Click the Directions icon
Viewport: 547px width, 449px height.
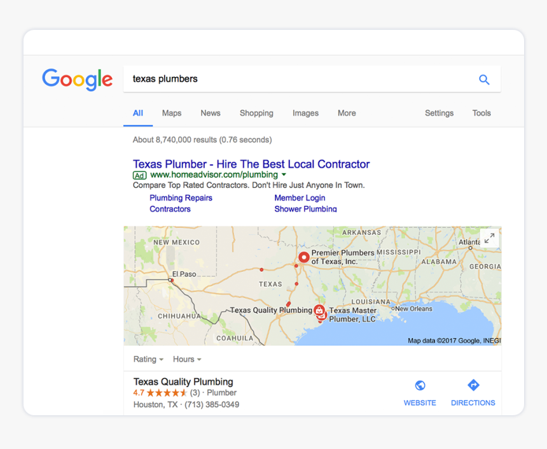click(473, 385)
